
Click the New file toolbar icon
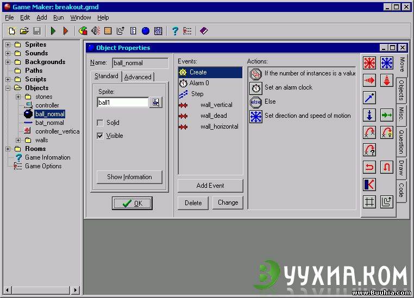[x=11, y=31]
